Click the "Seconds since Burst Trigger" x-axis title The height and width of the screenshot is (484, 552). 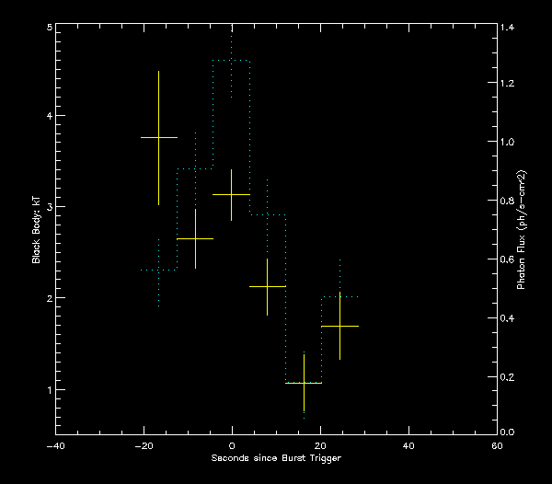(276, 457)
